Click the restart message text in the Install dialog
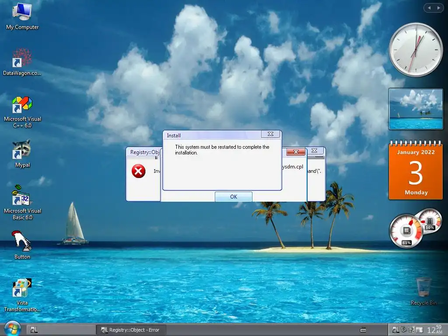 222,150
